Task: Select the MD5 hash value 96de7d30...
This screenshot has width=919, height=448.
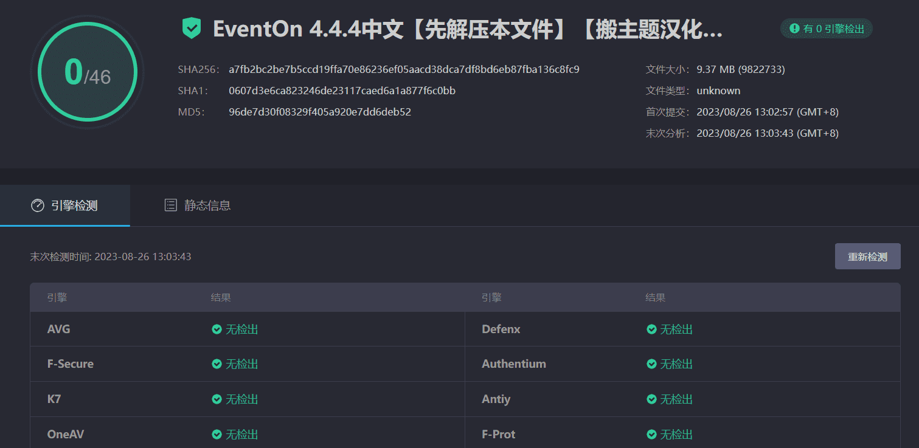Action: click(320, 112)
